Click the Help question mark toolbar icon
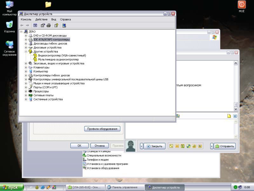Screen dimensions: 254x191 pyautogui.click(x=56, y=25)
